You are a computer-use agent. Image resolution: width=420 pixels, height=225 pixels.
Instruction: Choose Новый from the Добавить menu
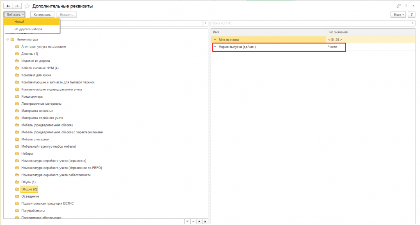32,22
